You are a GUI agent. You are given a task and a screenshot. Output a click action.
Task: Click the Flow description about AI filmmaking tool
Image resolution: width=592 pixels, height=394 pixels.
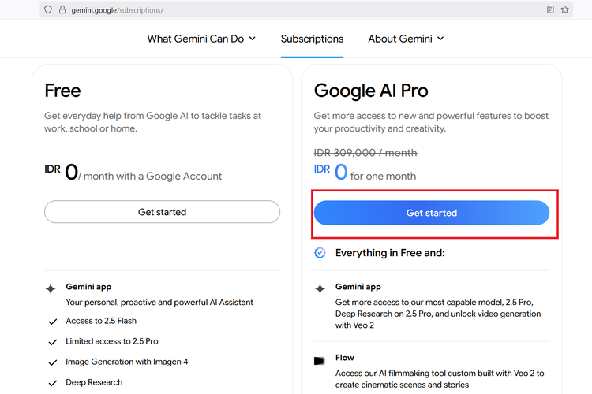pyautogui.click(x=440, y=379)
